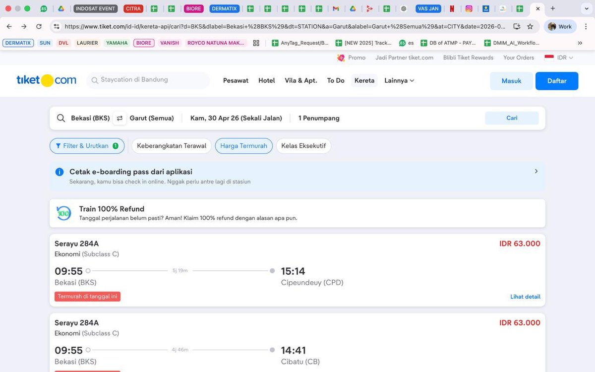595x372 pixels.
Task: Toggle Kelas Eksekutif filter chip
Action: click(303, 146)
